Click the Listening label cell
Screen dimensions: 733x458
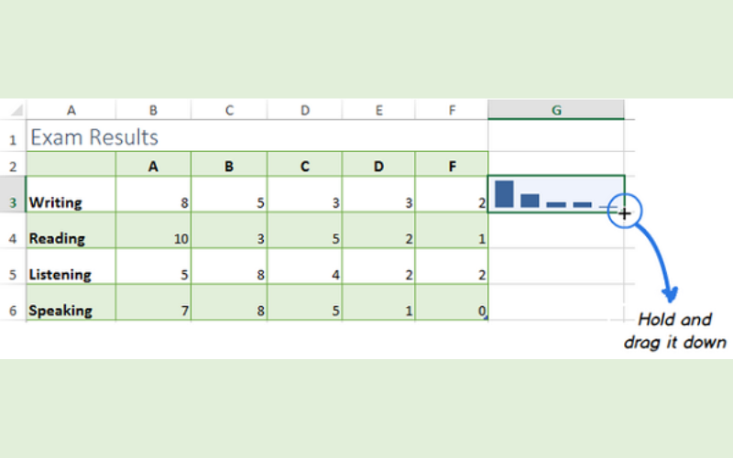(71, 274)
